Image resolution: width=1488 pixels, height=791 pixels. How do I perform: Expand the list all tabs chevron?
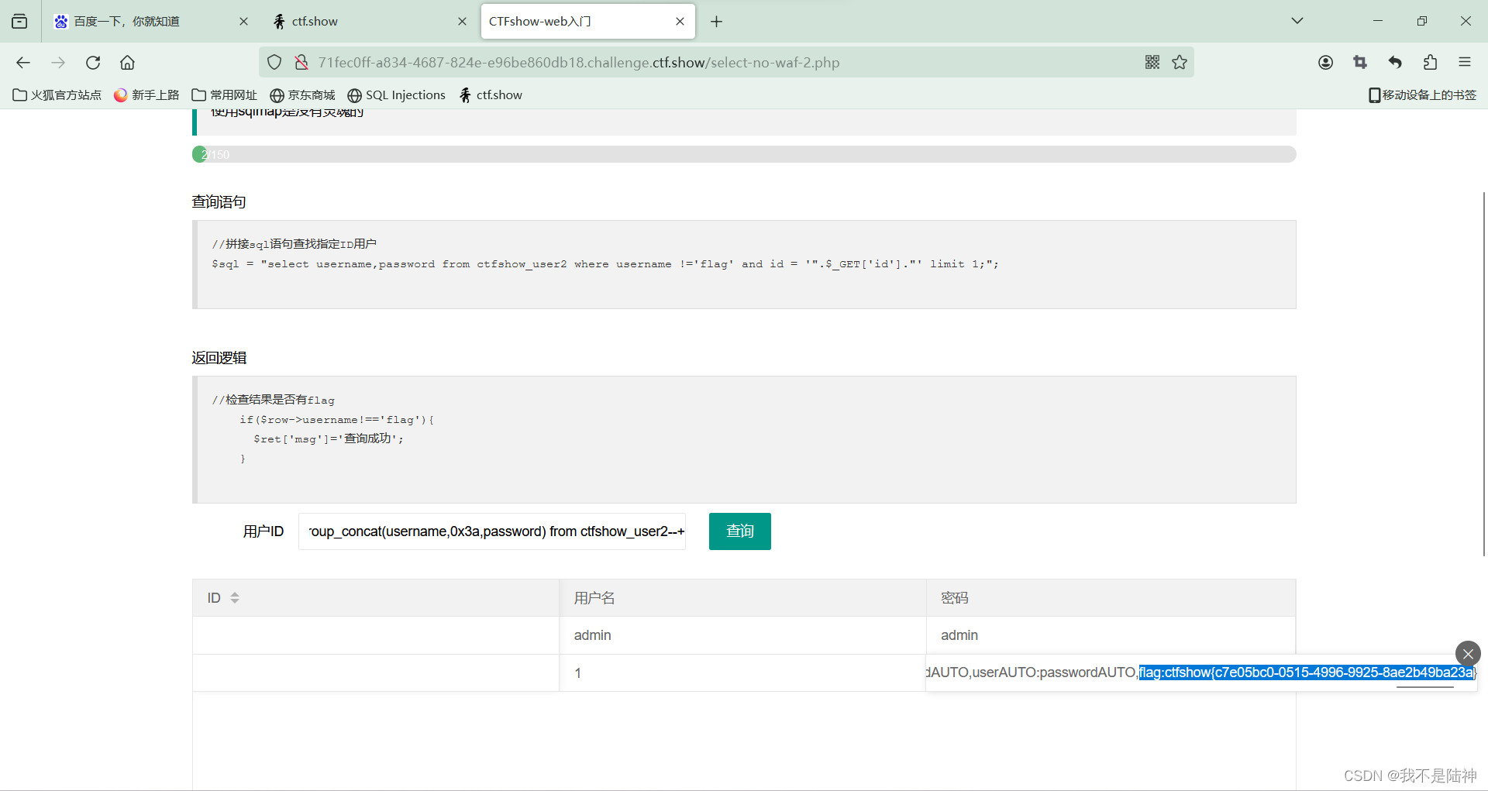coord(1297,21)
